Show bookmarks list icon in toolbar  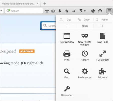[x=53, y=11]
